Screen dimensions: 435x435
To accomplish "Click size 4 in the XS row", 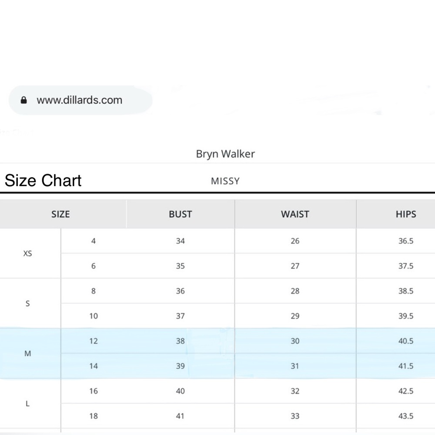I will (x=94, y=241).
